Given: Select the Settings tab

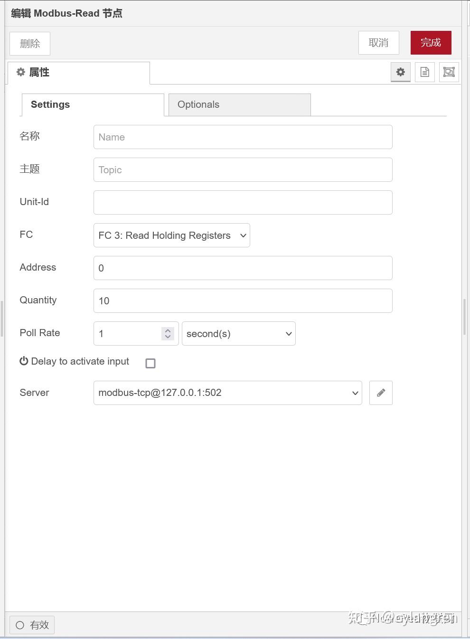Looking at the screenshot, I should coord(50,104).
